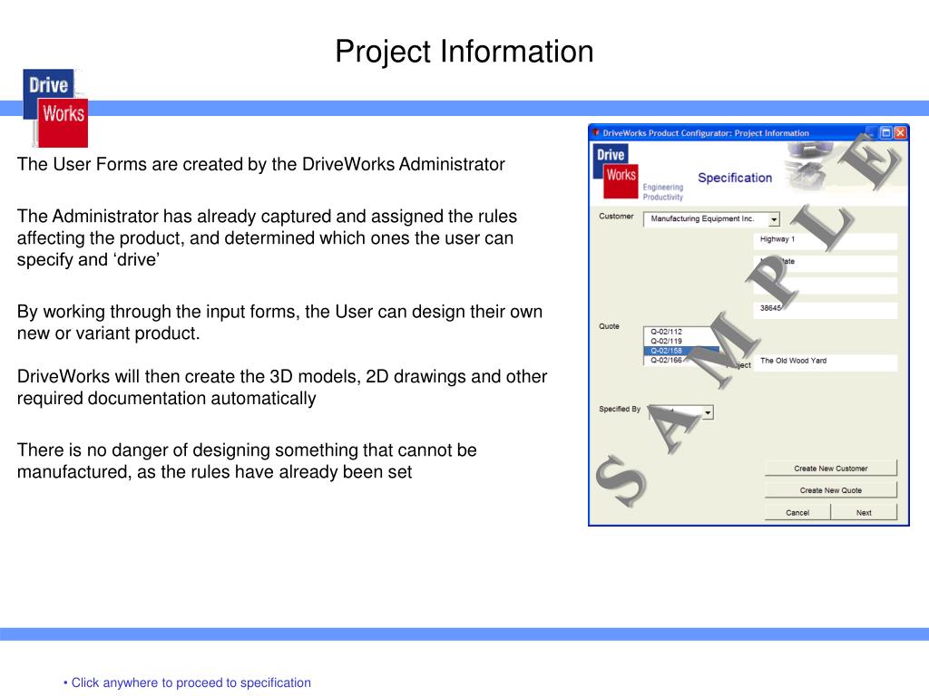Screen dimensions: 929x696
Task: Click the Create New Customer button
Action: [x=831, y=469]
